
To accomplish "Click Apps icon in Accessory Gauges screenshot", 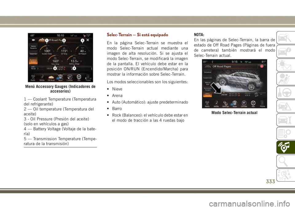I will (60, 78).
